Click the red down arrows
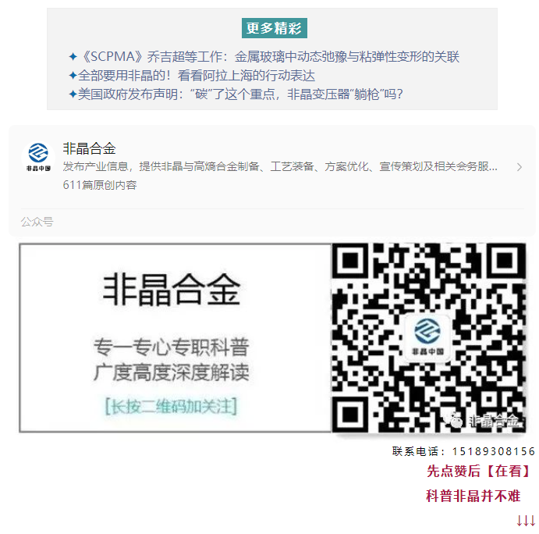Screen dimensions: 539x534 [x=526, y=521]
